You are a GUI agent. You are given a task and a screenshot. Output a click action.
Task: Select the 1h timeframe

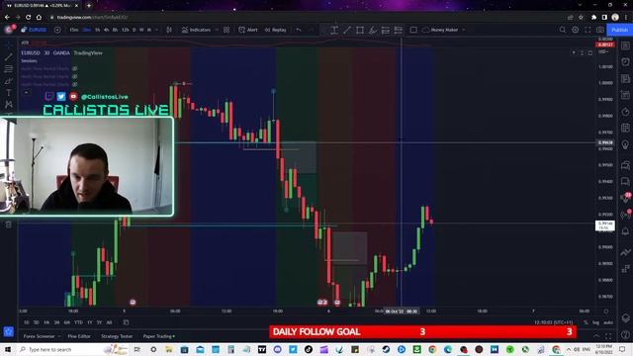97,30
